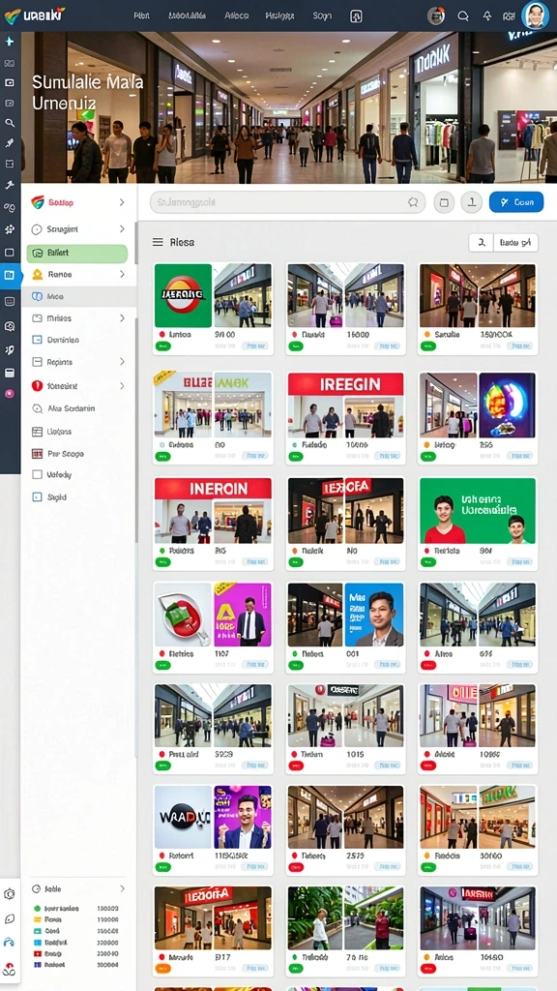The image size is (557, 991).
Task: Toggle the red pill under the Aiace card
Action: (x=428, y=665)
